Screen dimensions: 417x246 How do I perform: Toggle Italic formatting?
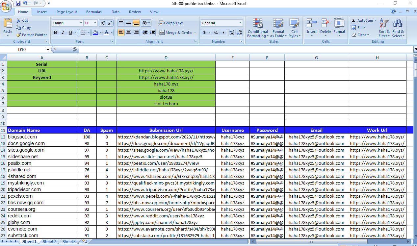click(63, 33)
